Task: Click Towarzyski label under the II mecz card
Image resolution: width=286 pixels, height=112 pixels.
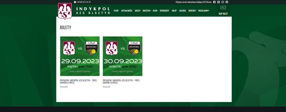Action: pos(106,87)
